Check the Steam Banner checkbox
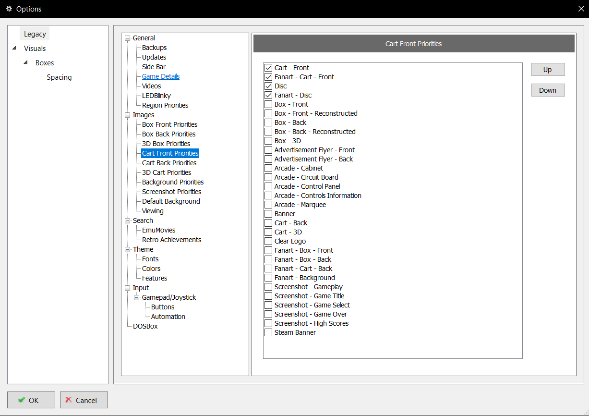The height and width of the screenshot is (416, 589). 268,332
